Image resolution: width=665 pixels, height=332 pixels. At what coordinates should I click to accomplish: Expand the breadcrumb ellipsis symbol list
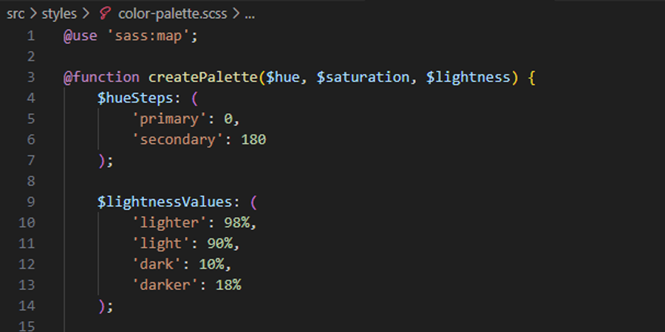point(249,14)
